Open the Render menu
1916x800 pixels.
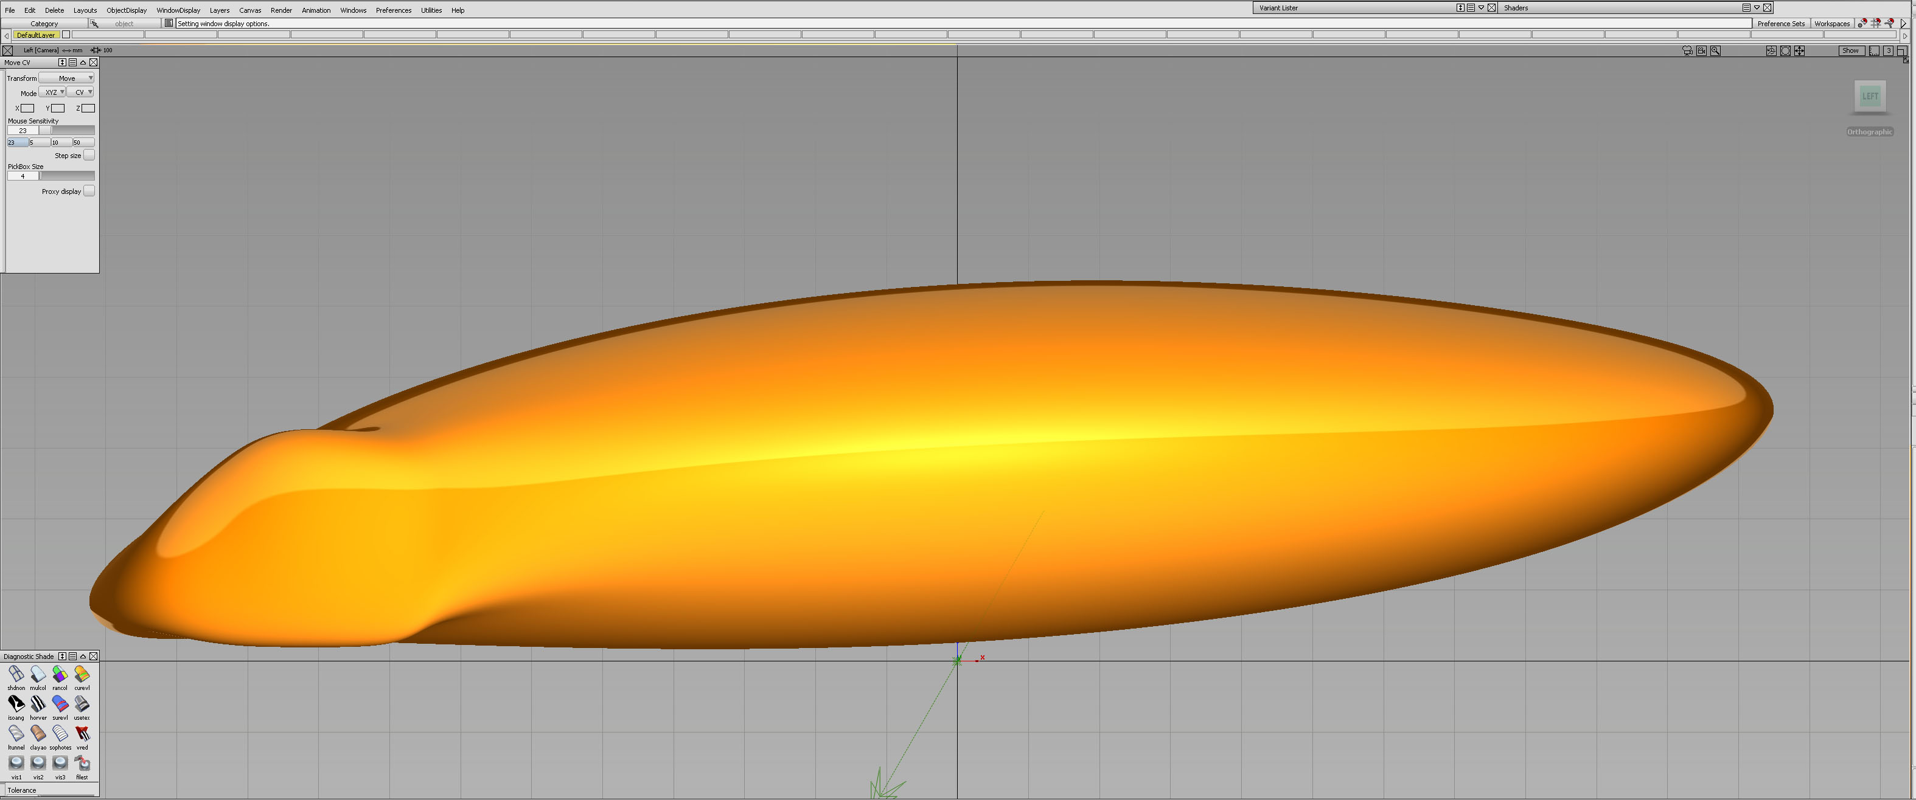pos(280,10)
